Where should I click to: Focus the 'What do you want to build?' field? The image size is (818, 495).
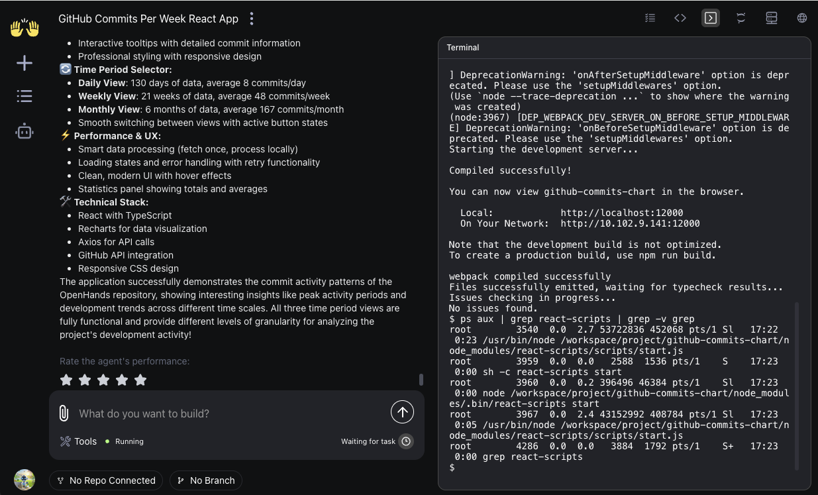tap(230, 413)
